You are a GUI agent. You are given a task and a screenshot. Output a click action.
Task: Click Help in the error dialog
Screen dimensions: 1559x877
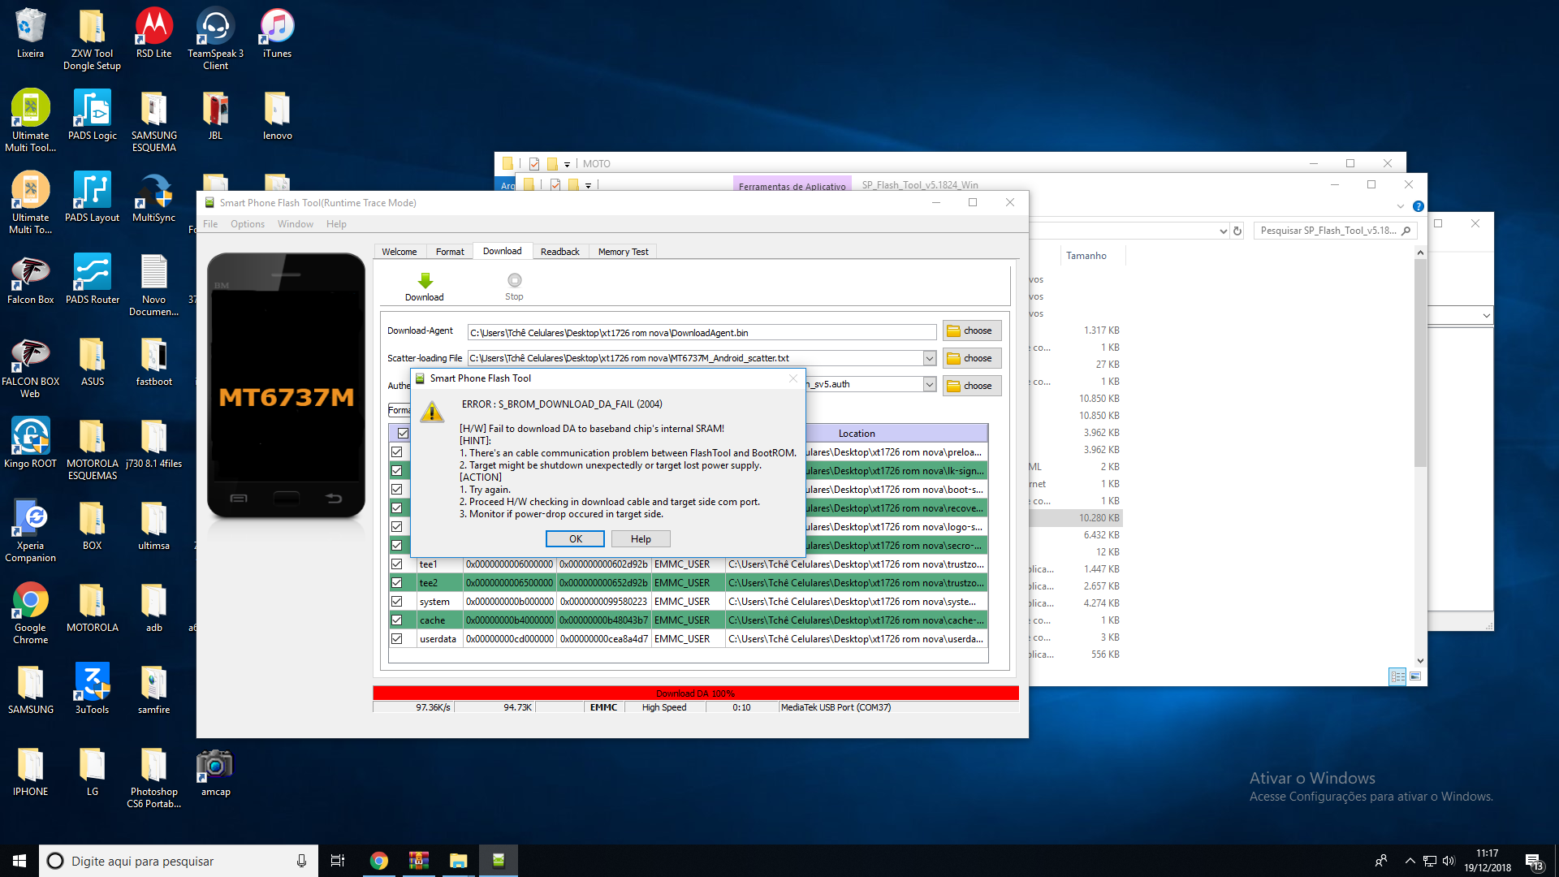(x=641, y=539)
